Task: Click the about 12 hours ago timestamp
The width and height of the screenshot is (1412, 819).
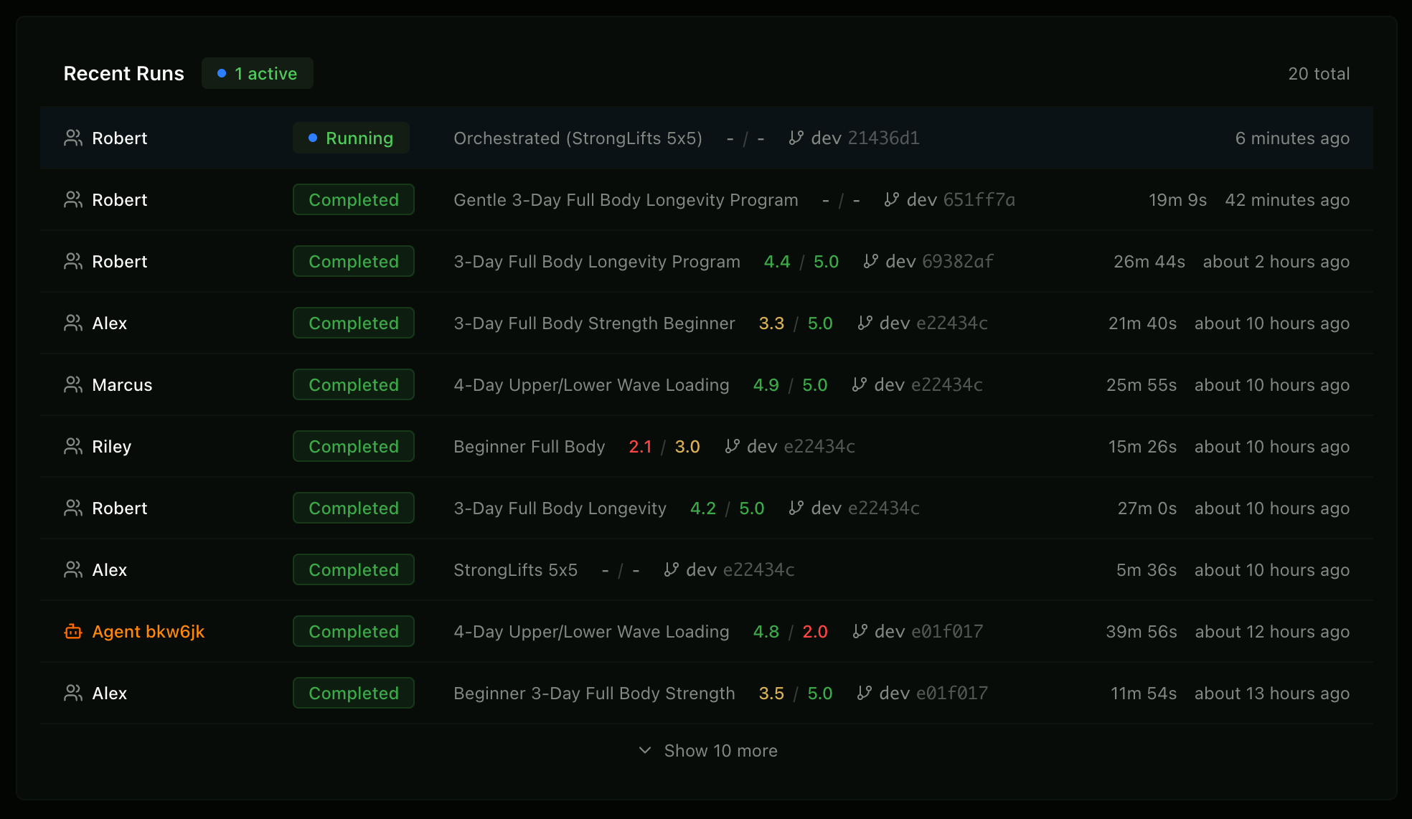Action: click(x=1272, y=631)
